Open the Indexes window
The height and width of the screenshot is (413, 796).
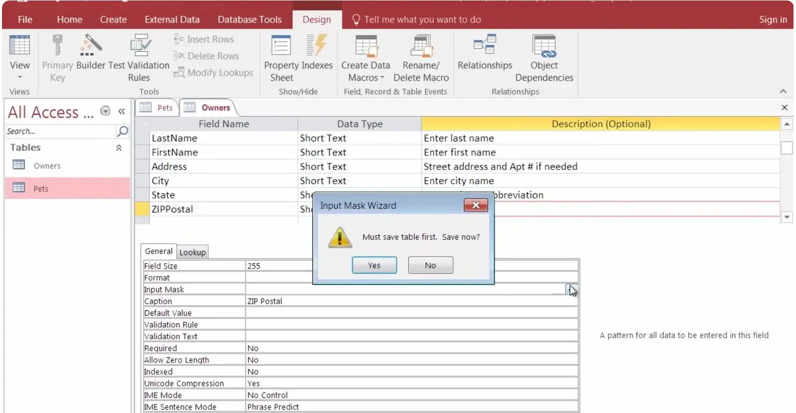coord(317,46)
